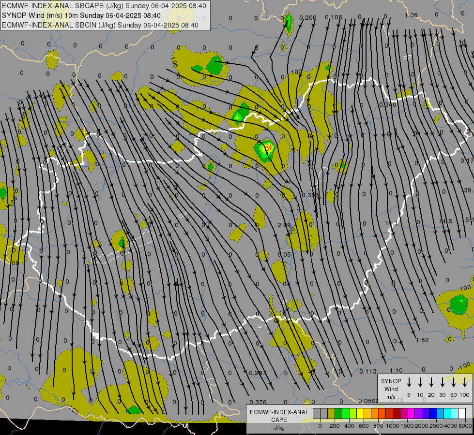The width and height of the screenshot is (474, 435).
Task: Click the SBCIN title line at top
Action: tap(100, 25)
